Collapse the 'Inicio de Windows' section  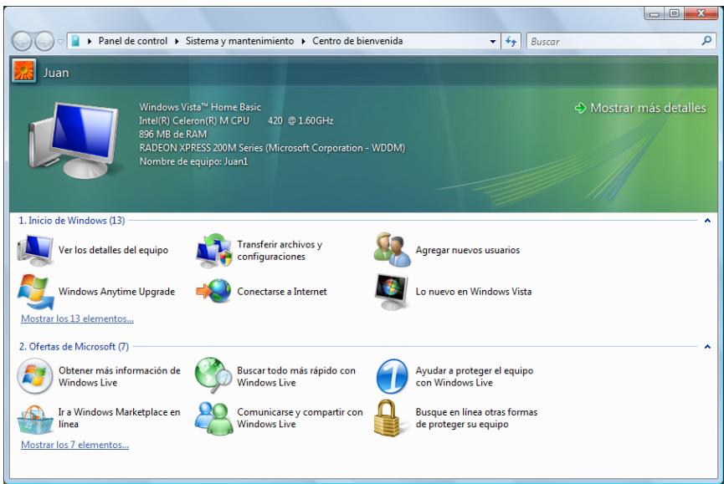707,221
